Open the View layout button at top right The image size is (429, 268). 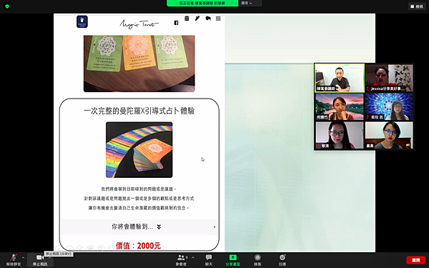point(417,6)
